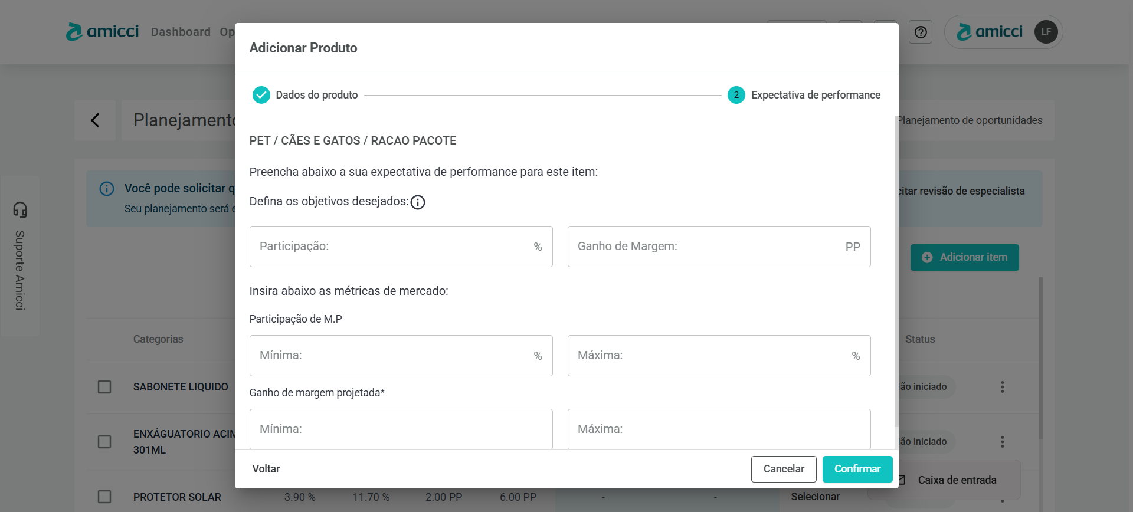Click the help question mark icon
Viewport: 1133px width, 512px height.
coord(921,32)
